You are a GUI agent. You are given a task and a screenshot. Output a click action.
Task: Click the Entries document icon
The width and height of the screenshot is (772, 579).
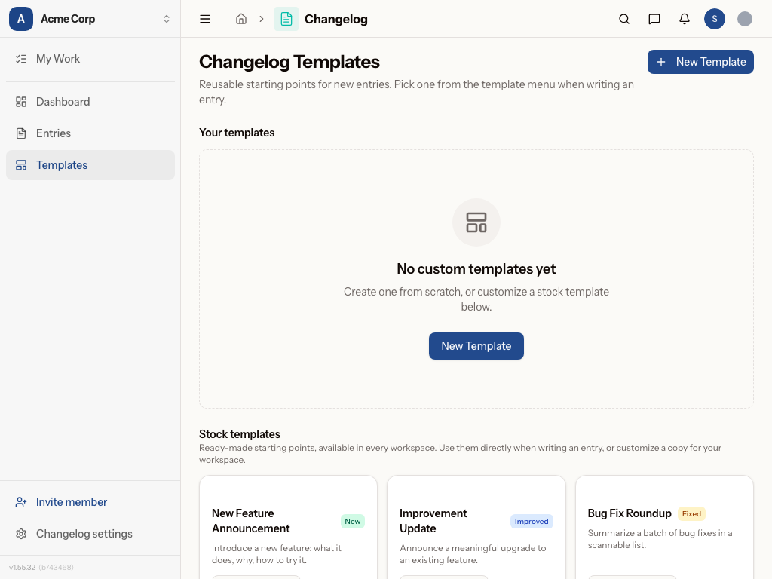click(20, 133)
